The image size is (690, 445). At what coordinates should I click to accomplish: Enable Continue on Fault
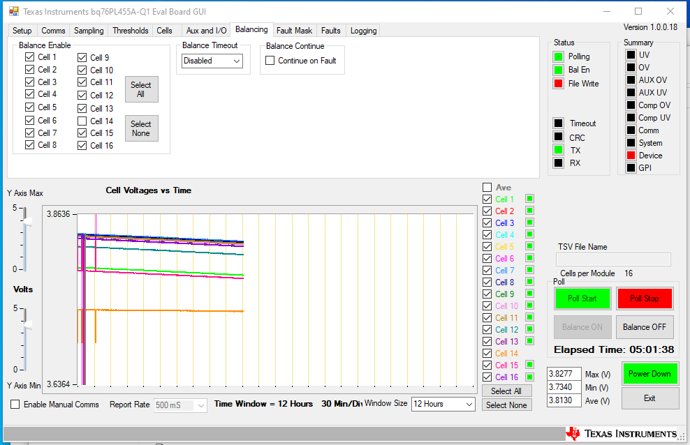[x=269, y=59]
